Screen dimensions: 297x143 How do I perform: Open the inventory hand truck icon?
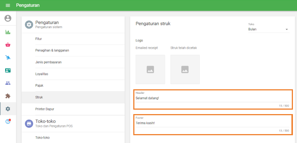(x=8, y=58)
